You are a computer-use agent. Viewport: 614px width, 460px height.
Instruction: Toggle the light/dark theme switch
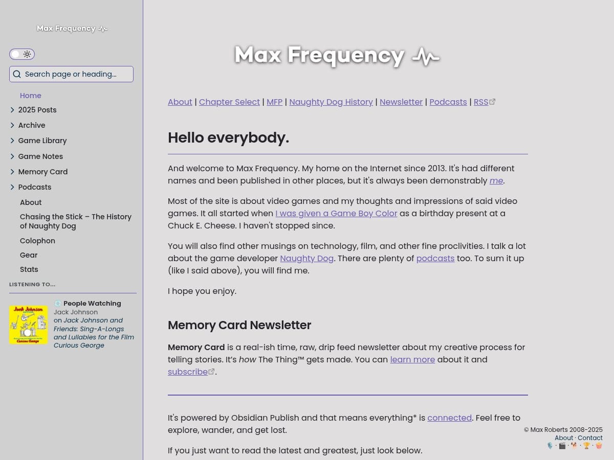[22, 54]
